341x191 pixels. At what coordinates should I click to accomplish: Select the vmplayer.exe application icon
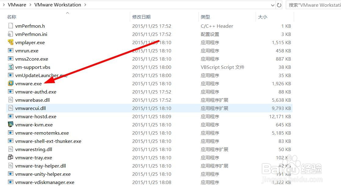click(10, 42)
